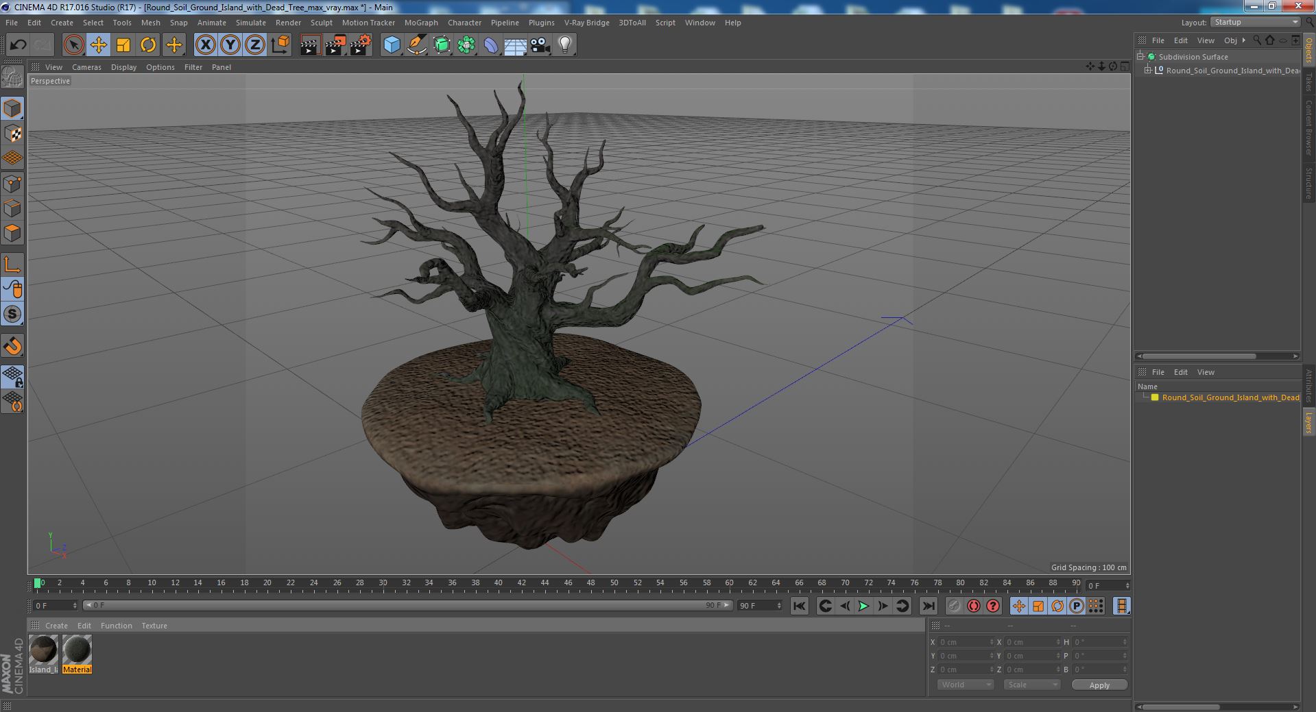Expand Round_Soil_Ground_Island object in Objects tree
The image size is (1316, 712).
(1148, 70)
